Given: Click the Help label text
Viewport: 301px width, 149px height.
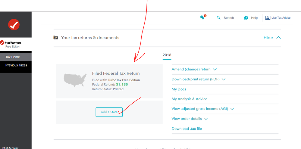Looking at the screenshot, I should (x=254, y=18).
